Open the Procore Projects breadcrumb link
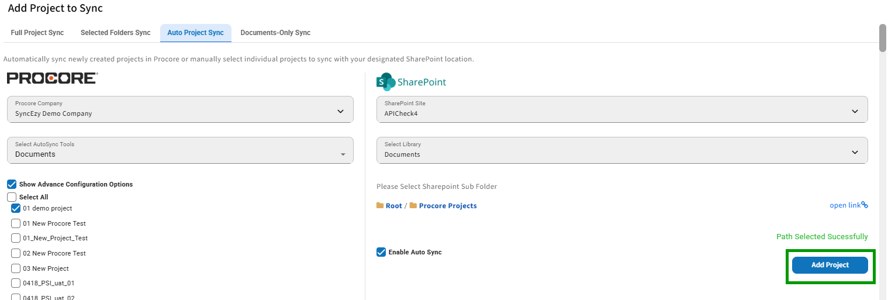 [448, 206]
